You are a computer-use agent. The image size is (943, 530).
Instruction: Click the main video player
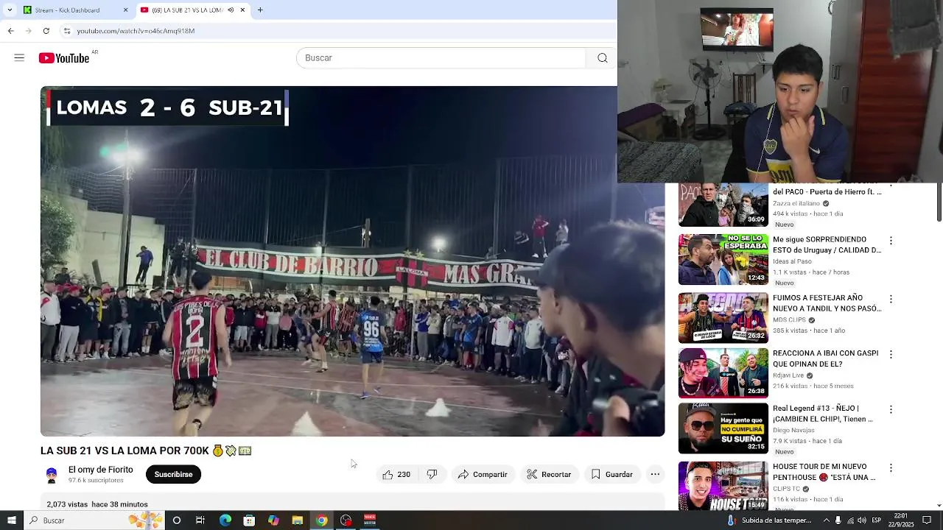point(352,261)
